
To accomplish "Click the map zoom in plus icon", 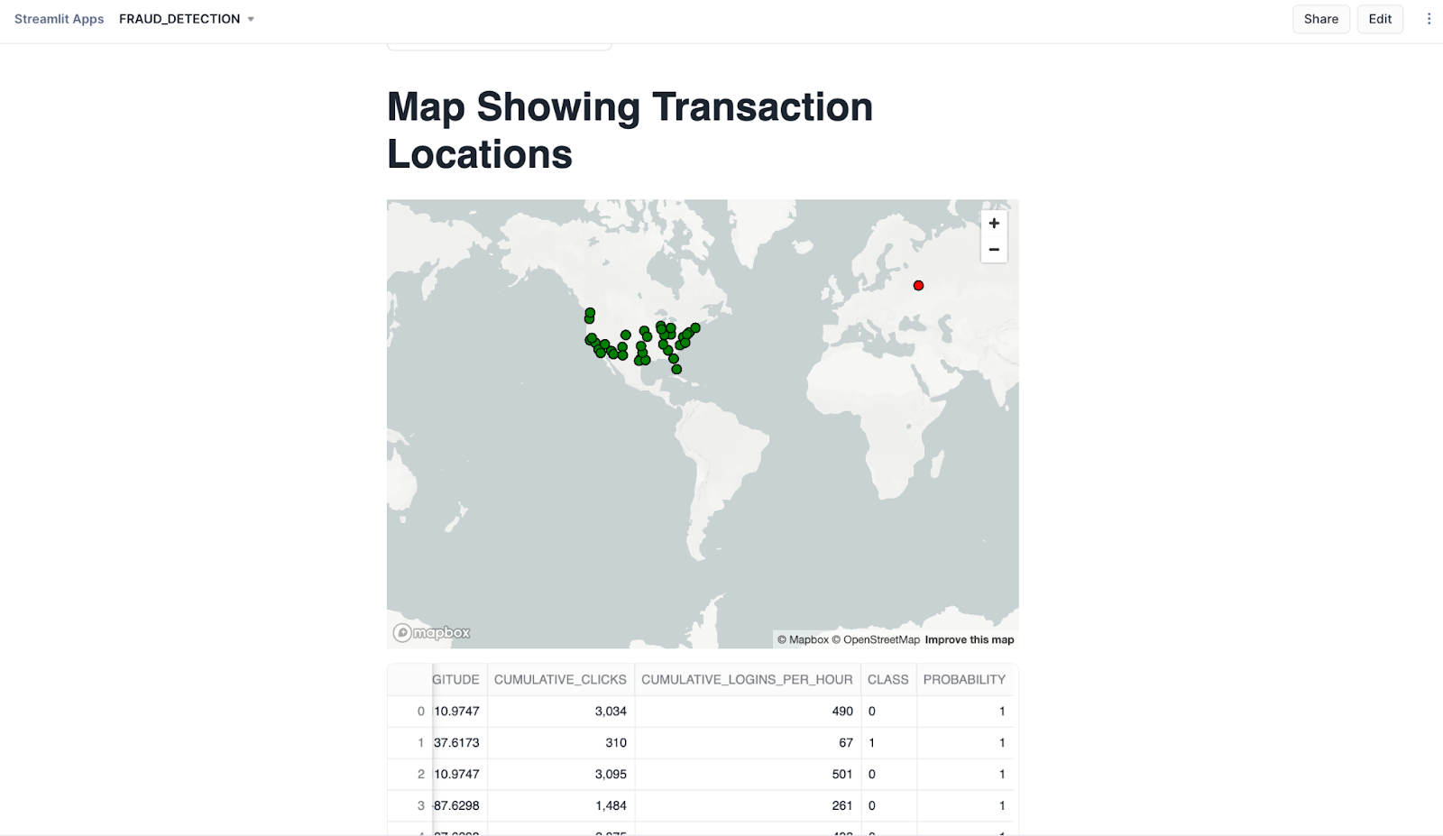I will click(x=993, y=223).
